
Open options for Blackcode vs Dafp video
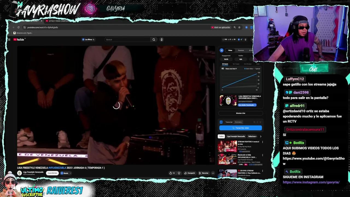pyautogui.click(x=262, y=155)
